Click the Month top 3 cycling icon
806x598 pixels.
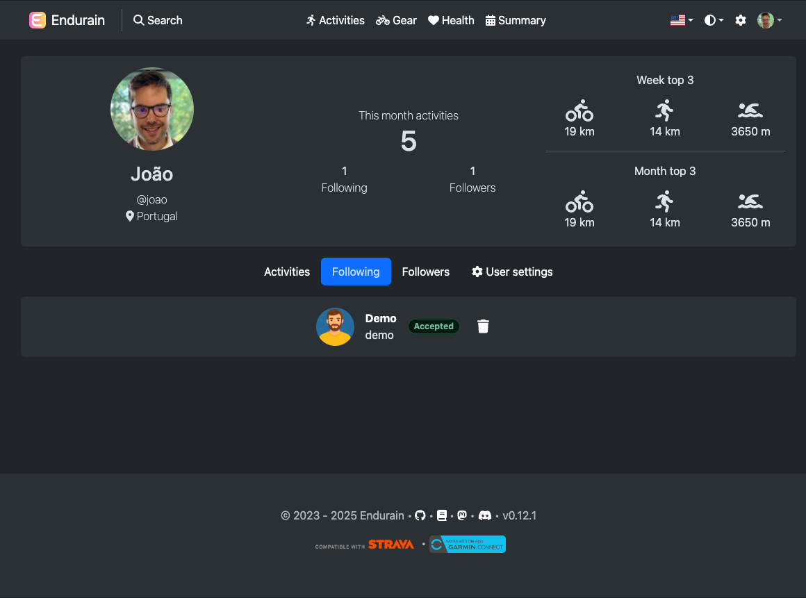point(579,201)
